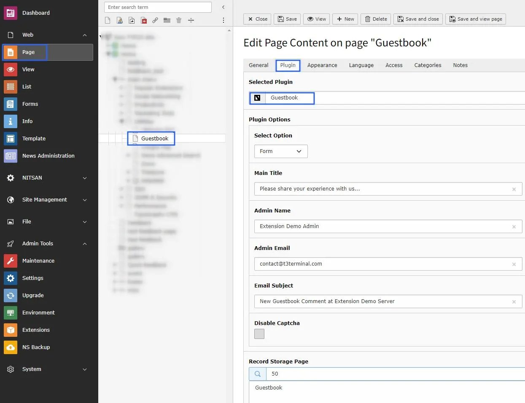This screenshot has height=403, width=525.
Task: Toggle the Disable Captcha checkbox
Action: click(x=259, y=334)
